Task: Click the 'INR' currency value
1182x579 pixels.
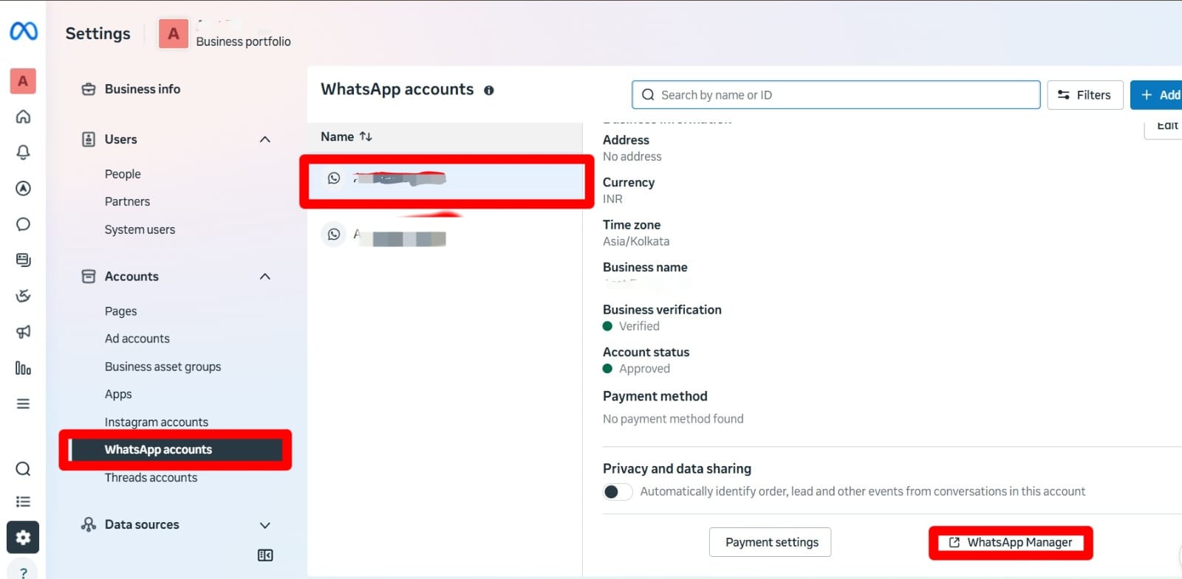Action: pyautogui.click(x=612, y=199)
